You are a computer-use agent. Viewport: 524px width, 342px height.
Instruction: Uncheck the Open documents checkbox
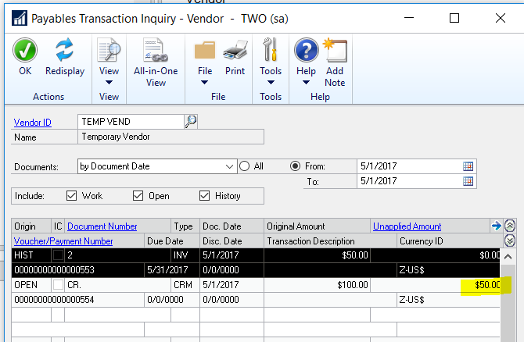(x=138, y=196)
